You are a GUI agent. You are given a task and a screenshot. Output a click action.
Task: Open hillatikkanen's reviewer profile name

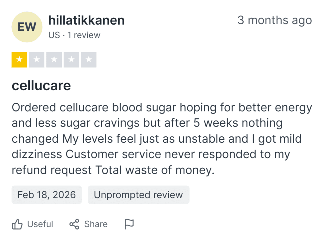click(x=86, y=20)
